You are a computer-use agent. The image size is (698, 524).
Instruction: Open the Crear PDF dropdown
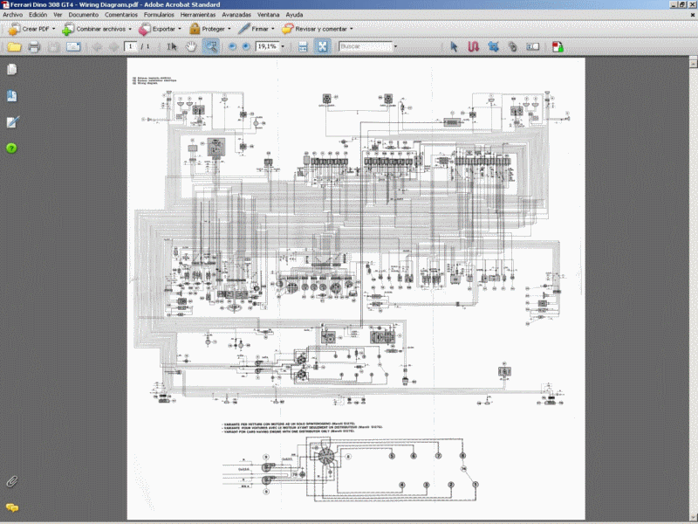click(32, 29)
